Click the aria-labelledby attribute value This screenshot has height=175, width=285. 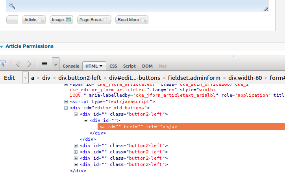click(176, 95)
